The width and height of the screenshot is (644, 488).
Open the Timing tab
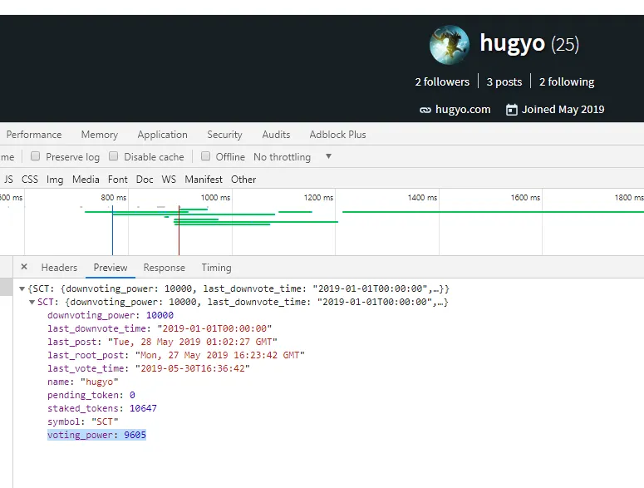point(216,268)
